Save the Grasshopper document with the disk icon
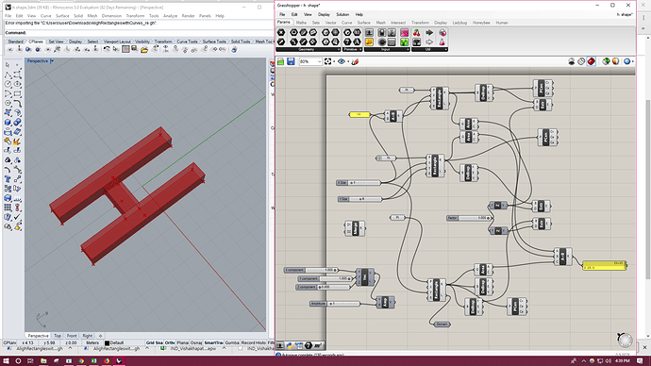 (291, 62)
